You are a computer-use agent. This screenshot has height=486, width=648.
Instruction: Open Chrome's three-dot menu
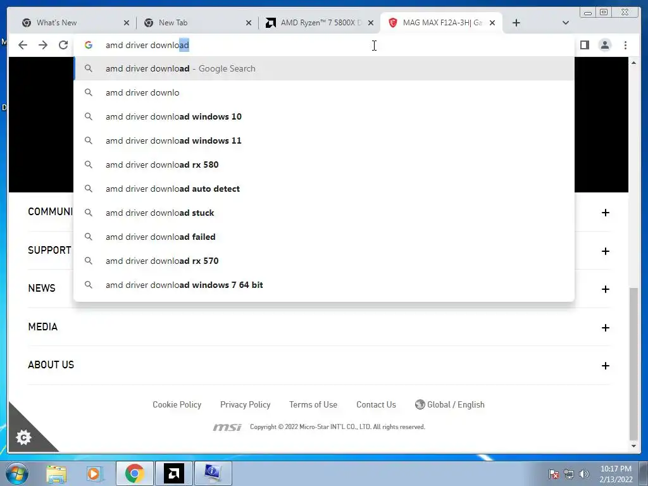coord(625,45)
